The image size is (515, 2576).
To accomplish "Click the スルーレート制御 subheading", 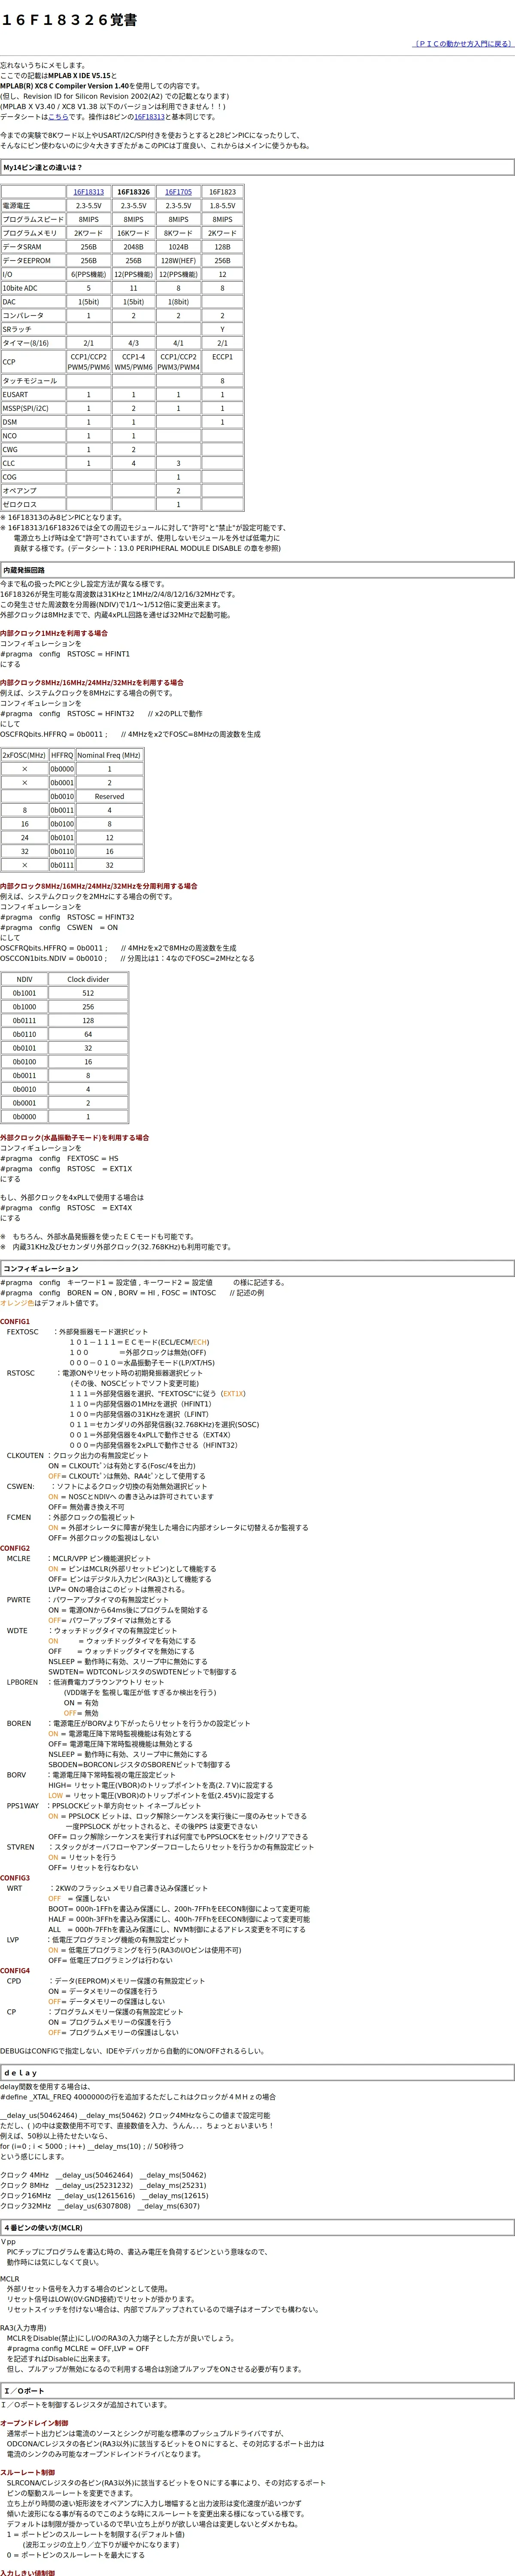I will click(28, 2472).
